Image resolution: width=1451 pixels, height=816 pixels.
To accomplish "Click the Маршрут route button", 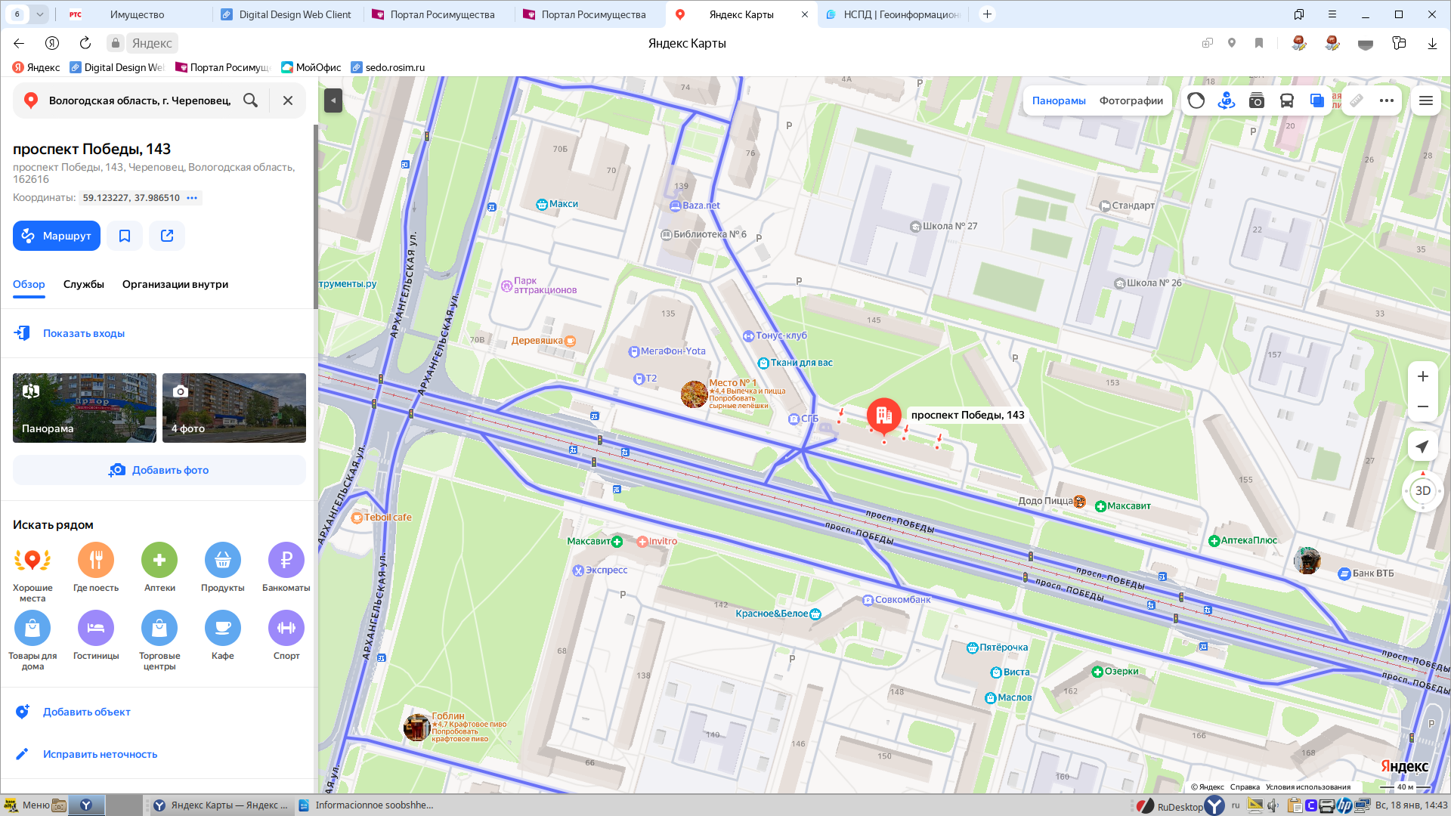I will [x=57, y=236].
